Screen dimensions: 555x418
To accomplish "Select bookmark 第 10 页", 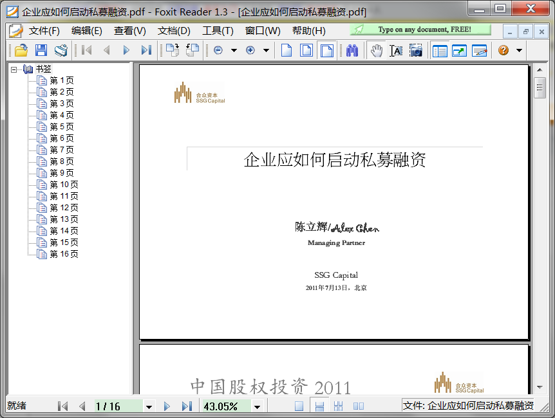I will click(x=64, y=185).
